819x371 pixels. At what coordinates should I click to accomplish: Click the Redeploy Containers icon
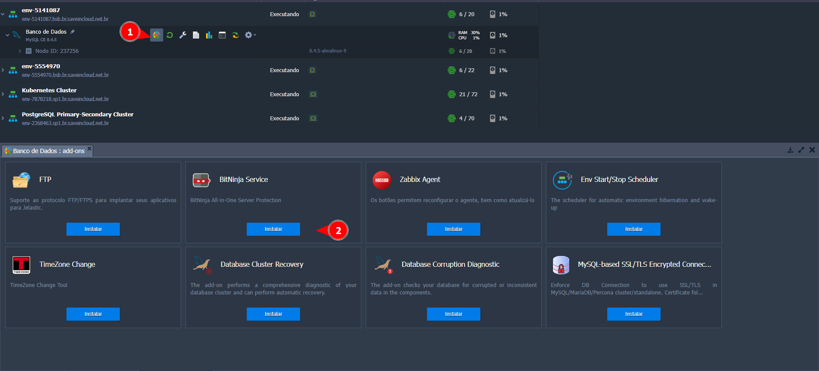[235, 35]
